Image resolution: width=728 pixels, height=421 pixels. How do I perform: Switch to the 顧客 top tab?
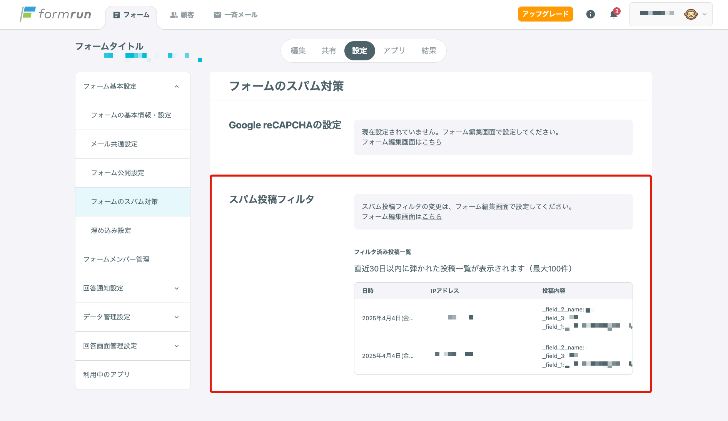coord(182,15)
